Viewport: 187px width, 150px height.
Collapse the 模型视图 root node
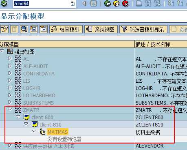(2, 51)
